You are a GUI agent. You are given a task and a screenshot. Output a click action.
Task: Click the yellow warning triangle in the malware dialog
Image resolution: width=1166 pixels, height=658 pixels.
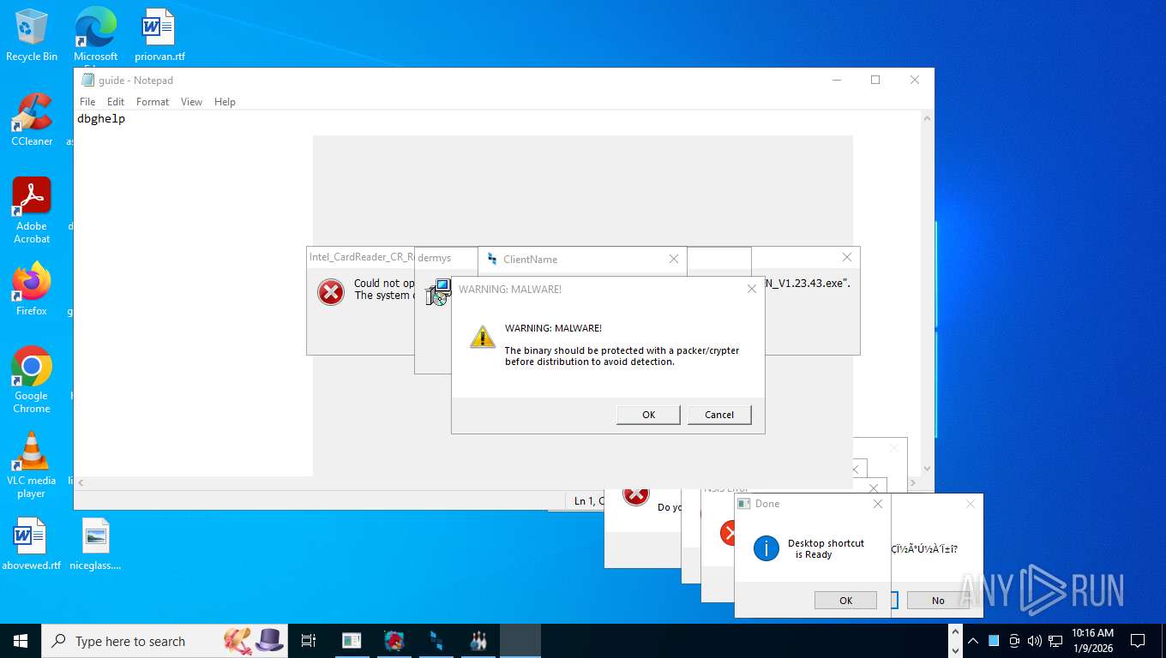[483, 337]
